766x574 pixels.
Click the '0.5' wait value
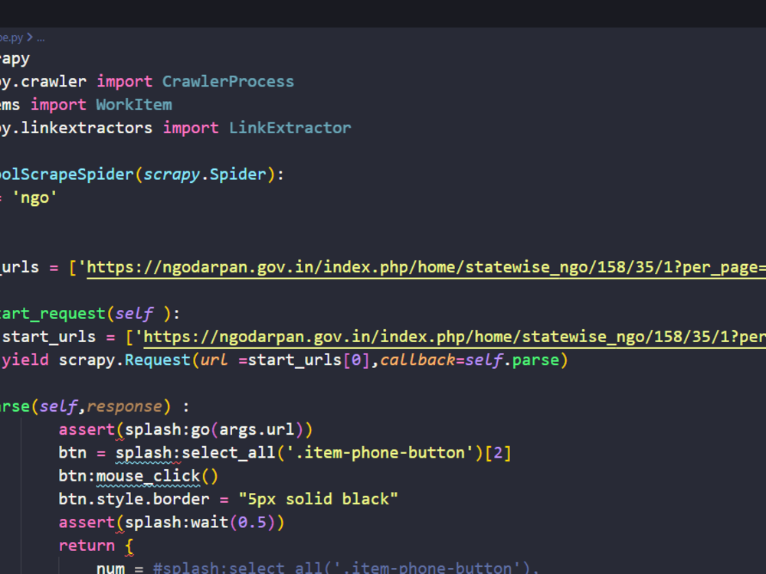(x=252, y=523)
